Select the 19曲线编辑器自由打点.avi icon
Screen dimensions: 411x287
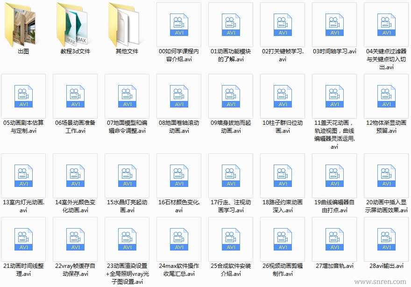pyautogui.click(x=335, y=175)
